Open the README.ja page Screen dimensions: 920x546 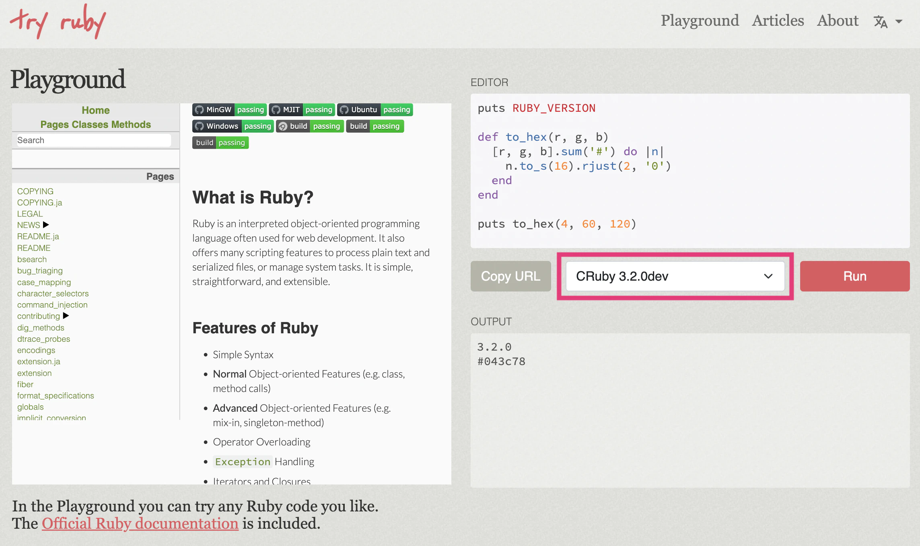coord(38,236)
